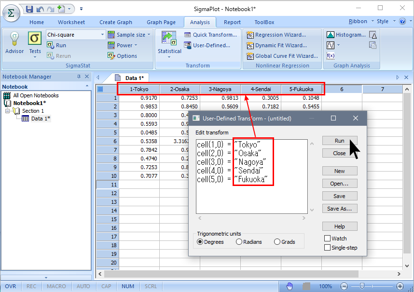Click the new notebook item icon
The height and width of the screenshot is (292, 414).
click(61, 9)
